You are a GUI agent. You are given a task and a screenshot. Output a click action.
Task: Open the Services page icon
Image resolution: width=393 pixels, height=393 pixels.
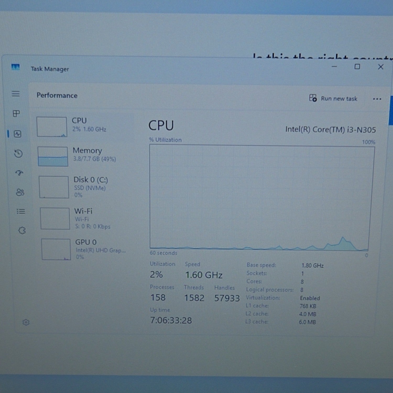click(x=22, y=231)
